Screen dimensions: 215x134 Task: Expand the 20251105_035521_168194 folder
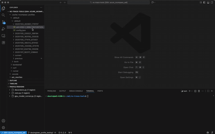(26, 33)
